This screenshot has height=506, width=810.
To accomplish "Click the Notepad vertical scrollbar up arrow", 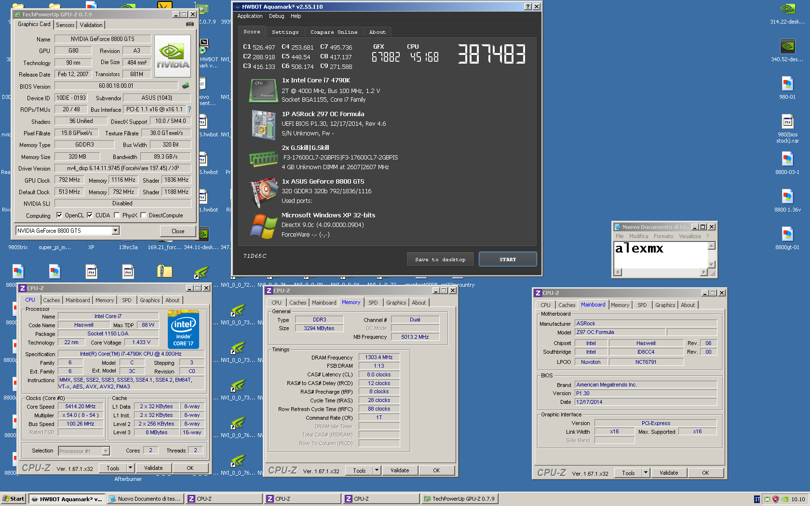I will click(711, 246).
